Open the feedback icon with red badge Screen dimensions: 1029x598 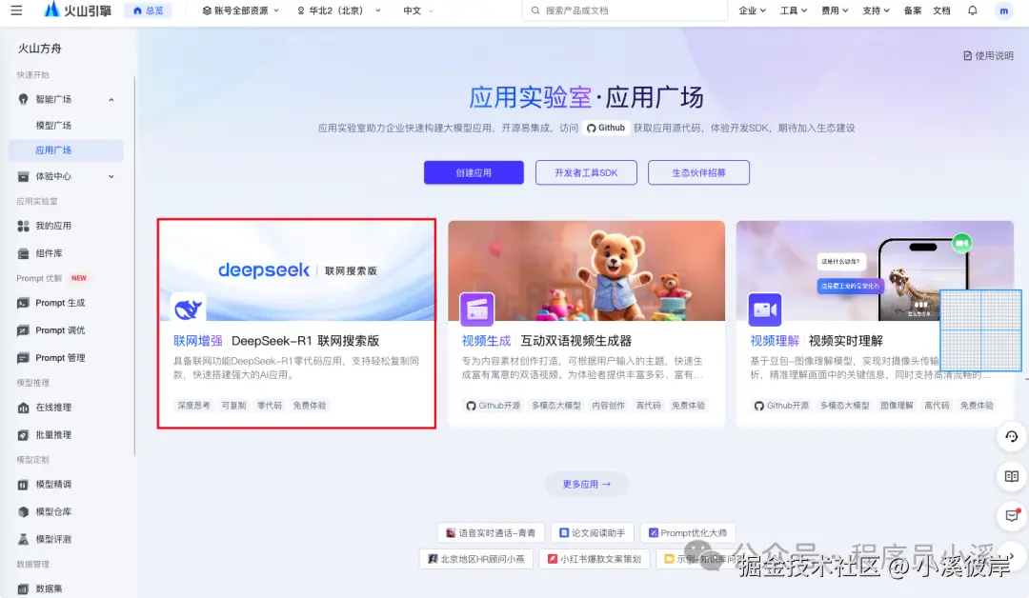[1010, 515]
